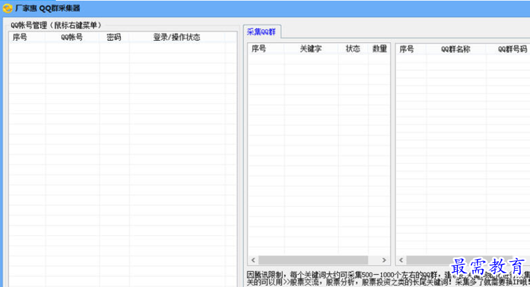Sort by 关键字 column header
This screenshot has height=287, width=530.
(310, 49)
